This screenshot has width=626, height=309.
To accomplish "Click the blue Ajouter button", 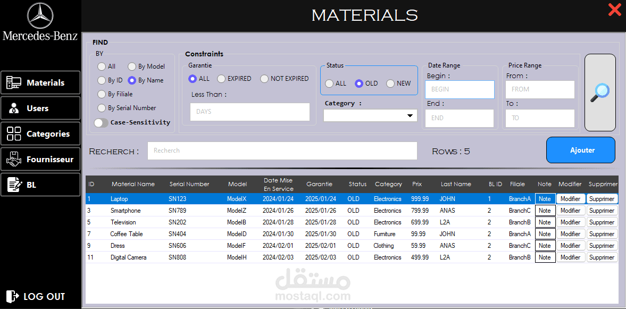I will [580, 150].
